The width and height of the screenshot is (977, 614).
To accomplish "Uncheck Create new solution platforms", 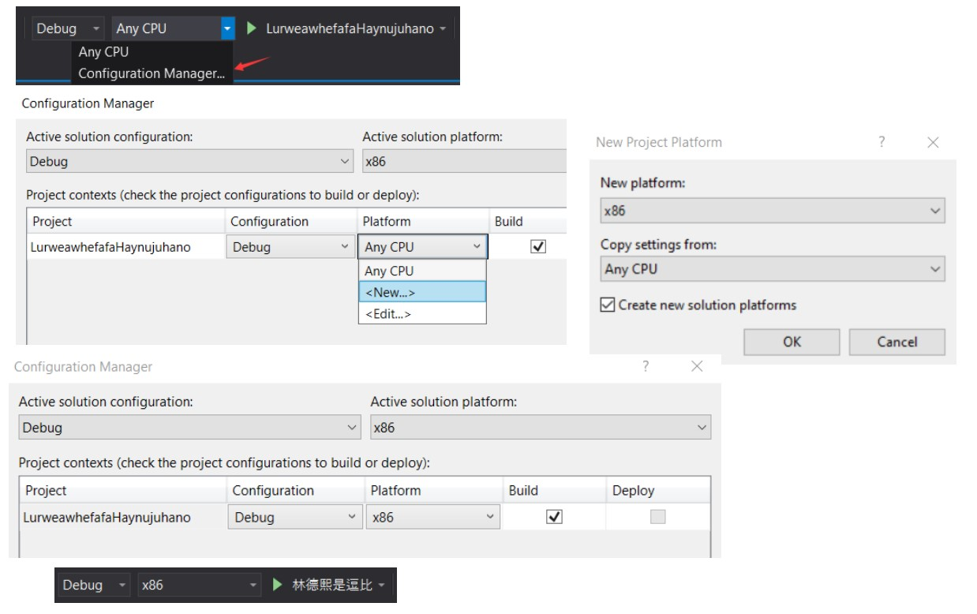I will click(x=608, y=305).
